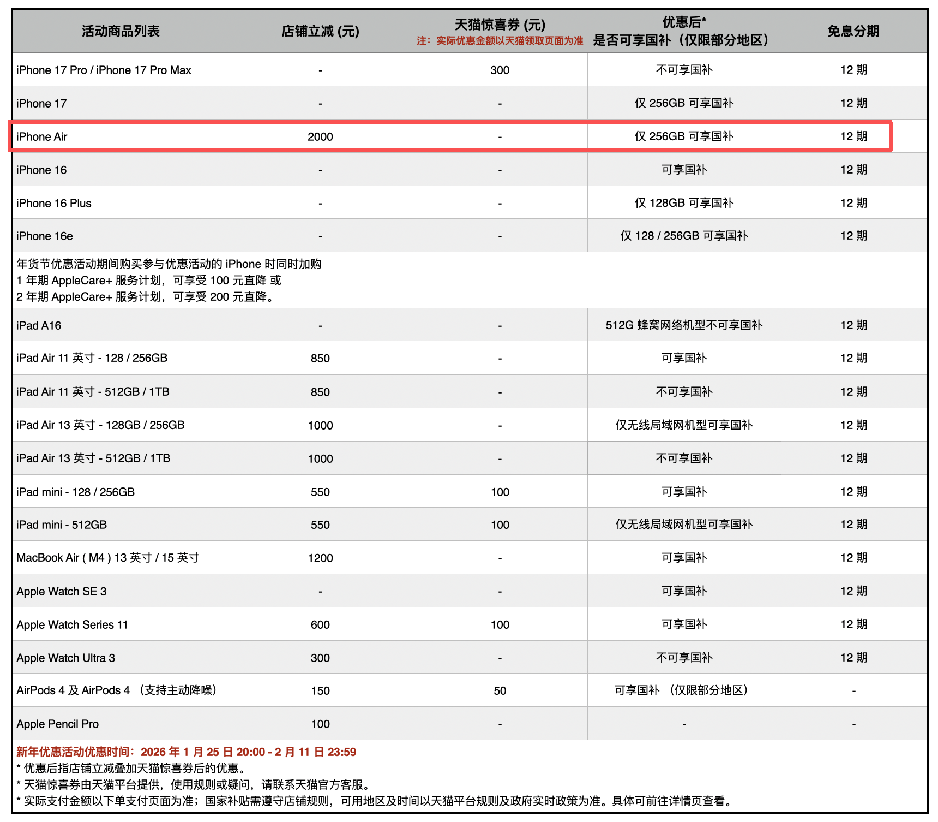Screen dimensions: 938x822
Task: Click the '100' discount for Apple Pencil Pro
Action: [320, 724]
